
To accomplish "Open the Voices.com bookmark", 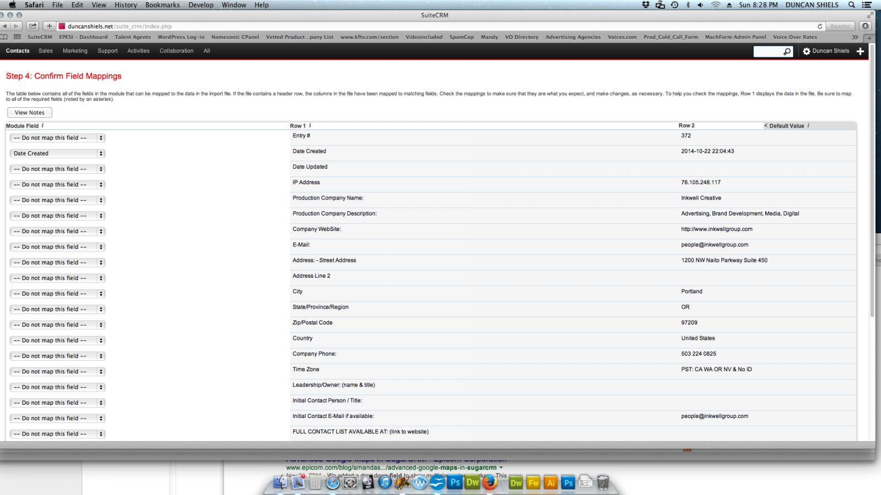I will coord(622,37).
